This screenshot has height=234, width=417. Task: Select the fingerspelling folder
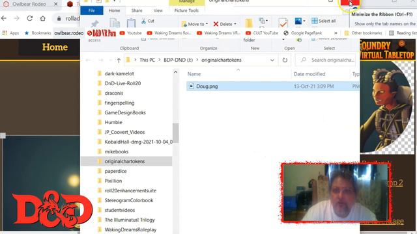(x=119, y=103)
